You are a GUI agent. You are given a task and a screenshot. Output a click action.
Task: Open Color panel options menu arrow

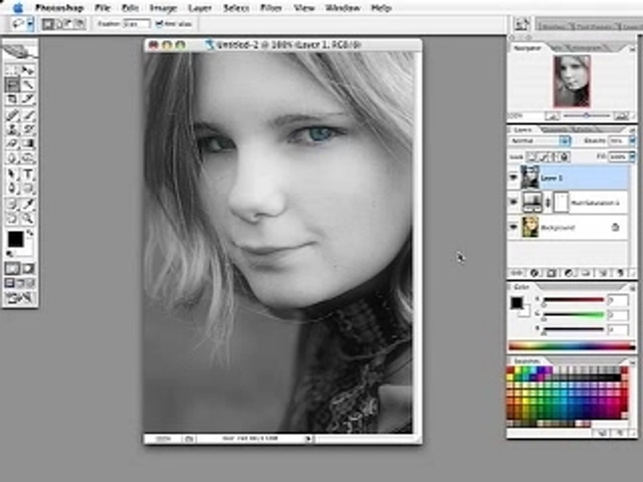coord(632,287)
